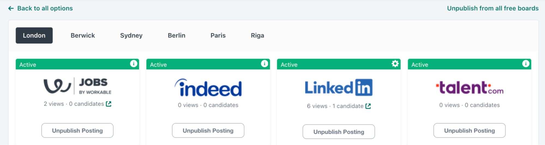Unpublish posting from Talent.com

click(x=469, y=131)
